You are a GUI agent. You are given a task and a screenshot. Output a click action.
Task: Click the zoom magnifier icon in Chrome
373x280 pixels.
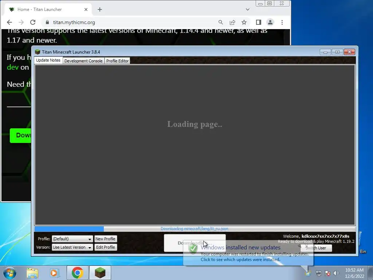coord(220,22)
